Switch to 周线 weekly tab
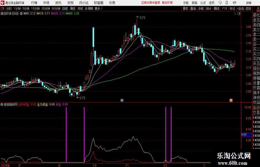The image size is (260, 167). 73,9
